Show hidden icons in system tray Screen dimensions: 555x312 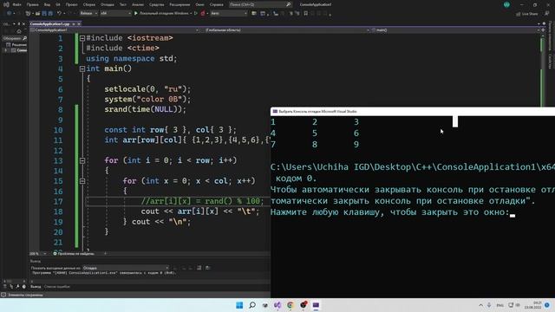(x=480, y=305)
